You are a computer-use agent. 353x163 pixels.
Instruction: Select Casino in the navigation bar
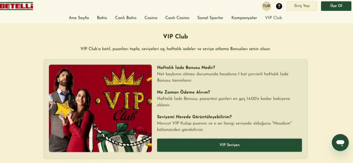tap(151, 18)
